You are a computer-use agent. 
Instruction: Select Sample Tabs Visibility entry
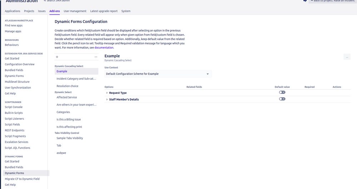point(70,138)
